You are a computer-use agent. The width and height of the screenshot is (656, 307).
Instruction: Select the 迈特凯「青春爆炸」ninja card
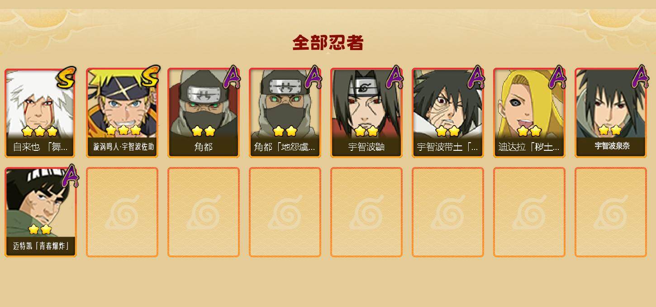coord(41,212)
